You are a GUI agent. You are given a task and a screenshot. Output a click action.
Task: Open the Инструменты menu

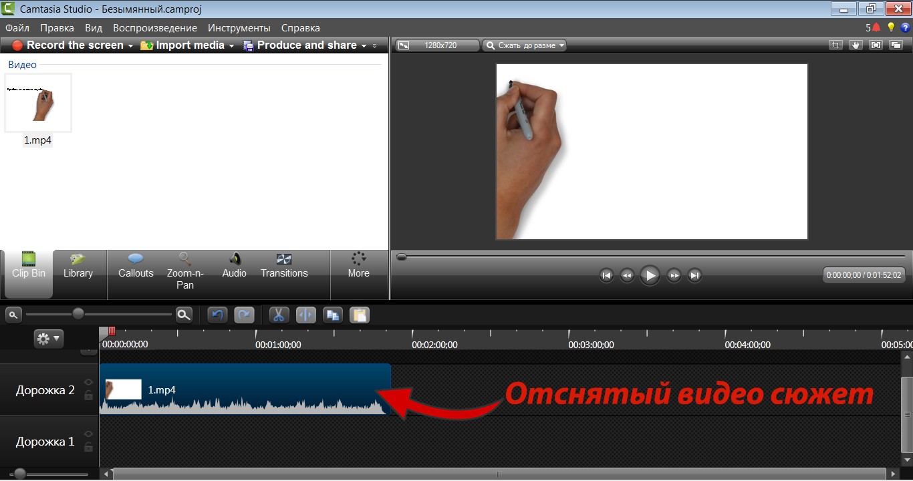click(x=239, y=28)
